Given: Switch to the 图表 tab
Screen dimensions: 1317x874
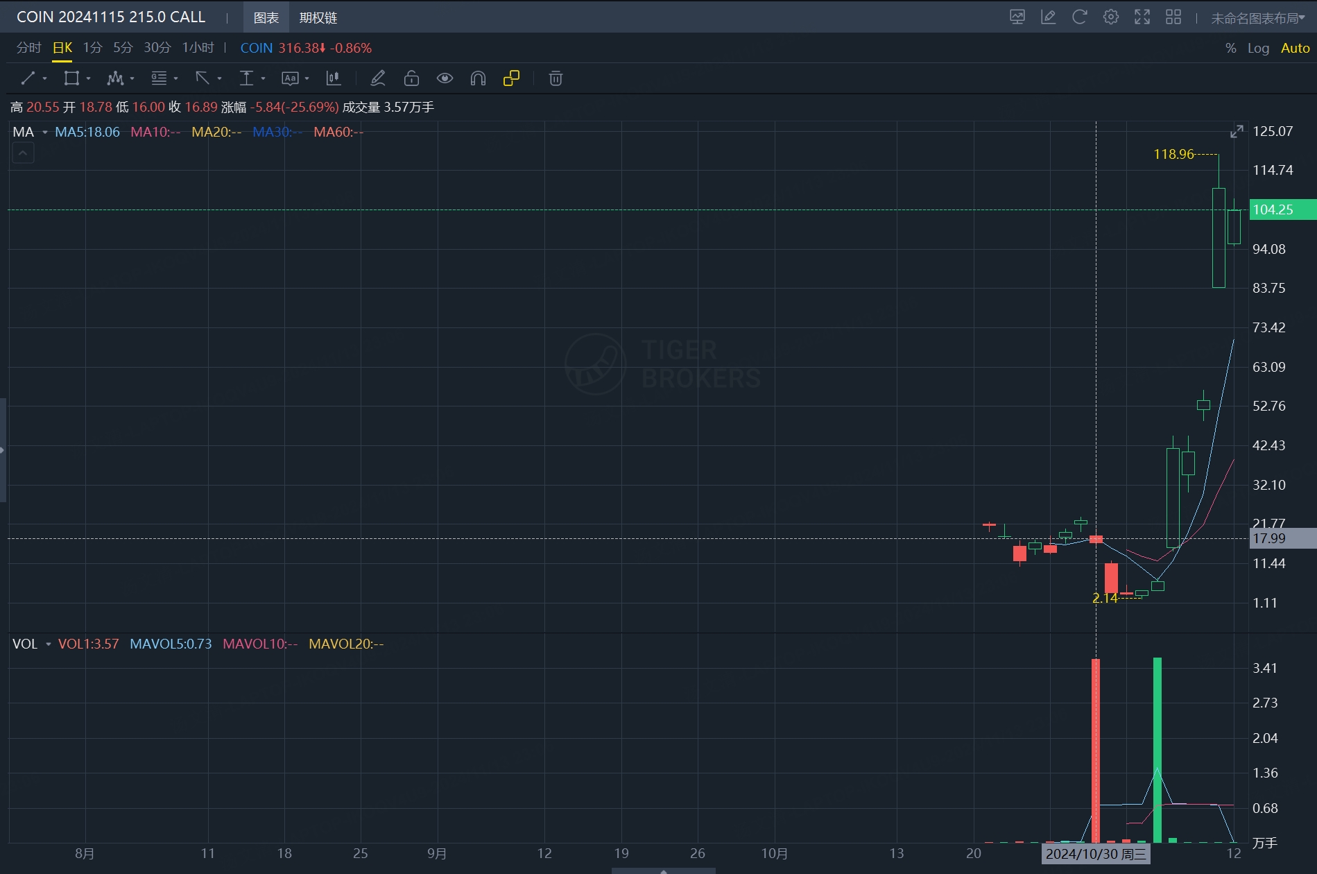Looking at the screenshot, I should pyautogui.click(x=266, y=17).
